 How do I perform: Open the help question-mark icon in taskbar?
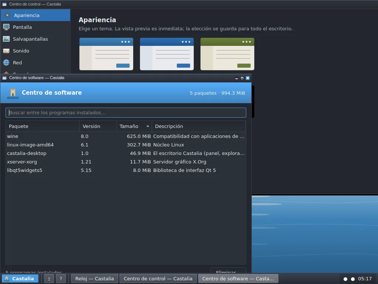[61, 278]
